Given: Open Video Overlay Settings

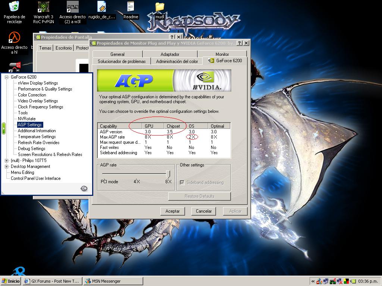Looking at the screenshot, I should (x=38, y=101).
